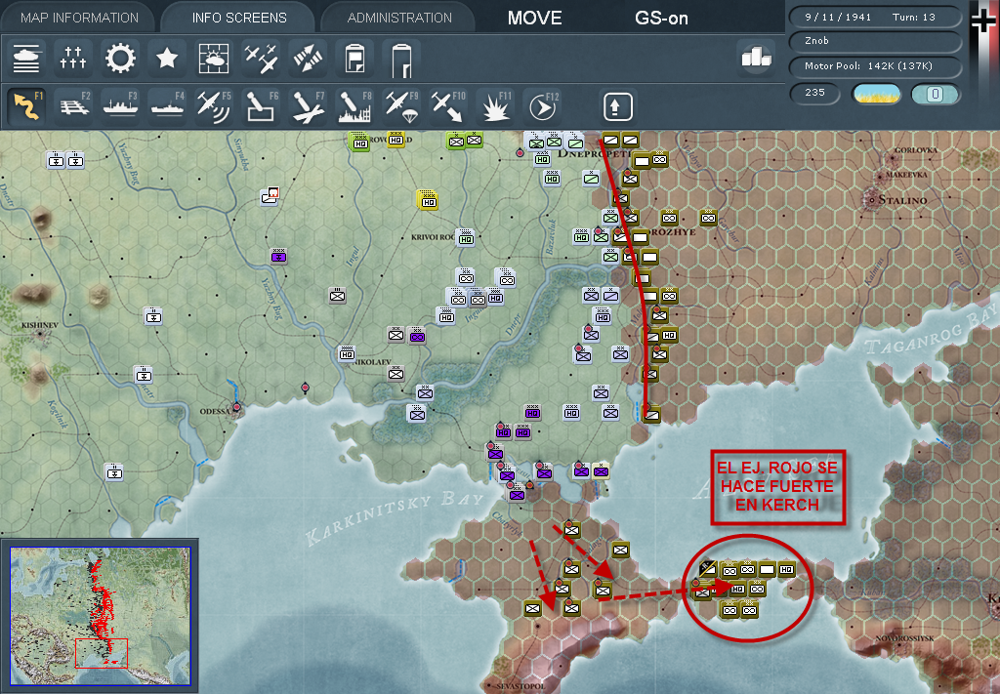Select F9 air transport parachute mode

coord(401,105)
